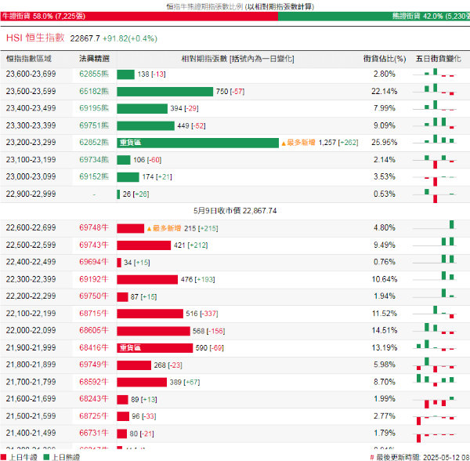The image size is (470, 461).
Task: Click the 23,600-23,699 range cell
Action: pyautogui.click(x=31, y=74)
